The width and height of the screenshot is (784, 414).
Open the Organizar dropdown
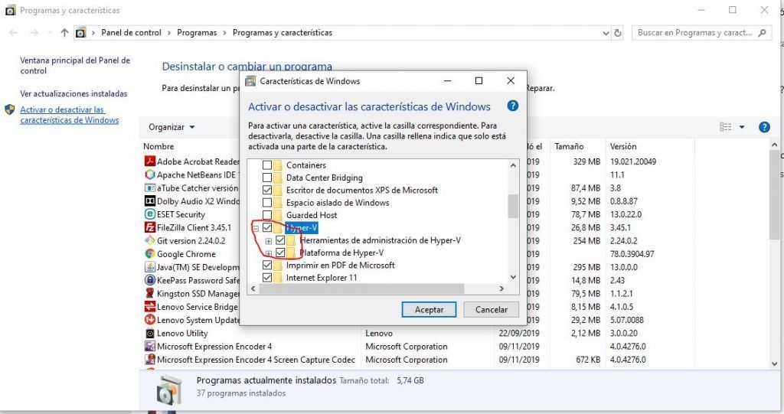(x=171, y=127)
